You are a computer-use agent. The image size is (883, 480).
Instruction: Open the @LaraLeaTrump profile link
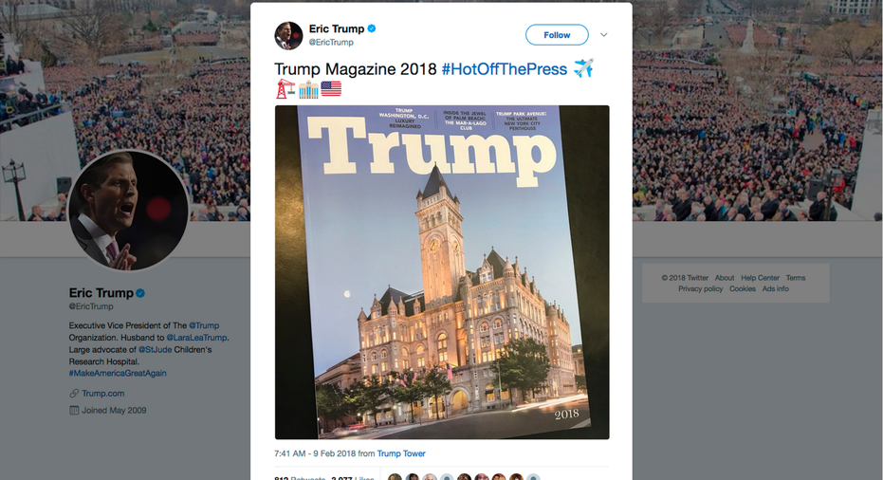pos(196,338)
